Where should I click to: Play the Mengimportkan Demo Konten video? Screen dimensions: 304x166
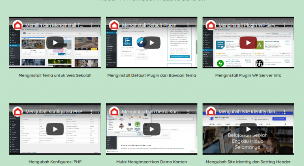[x=152, y=129]
